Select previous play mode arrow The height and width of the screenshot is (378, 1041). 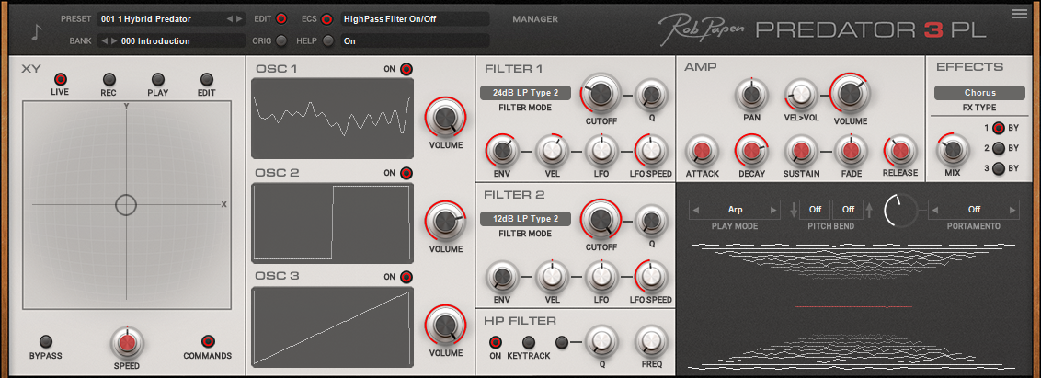point(696,210)
